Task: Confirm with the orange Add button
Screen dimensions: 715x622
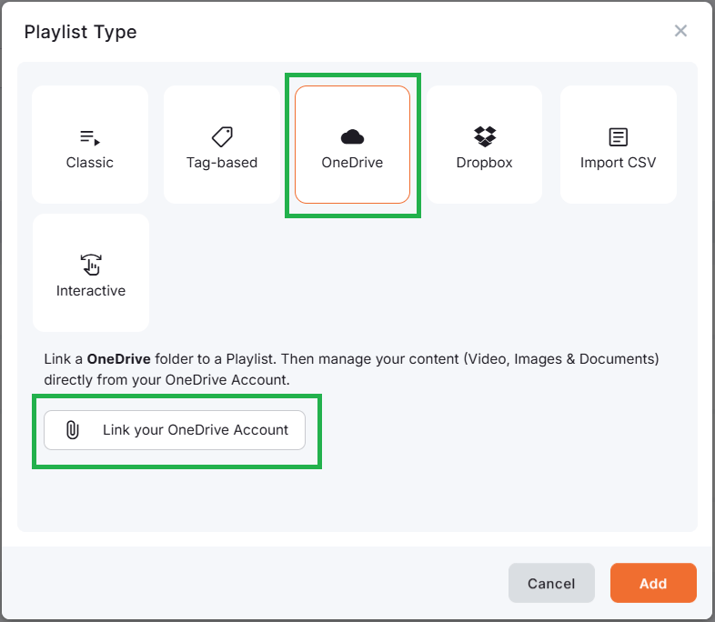Action: coord(653,583)
